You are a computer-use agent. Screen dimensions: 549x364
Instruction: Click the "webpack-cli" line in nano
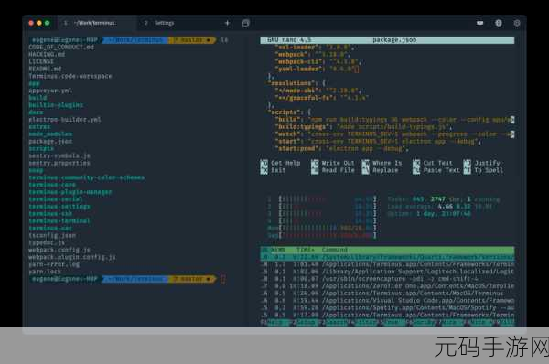pyautogui.click(x=318, y=61)
